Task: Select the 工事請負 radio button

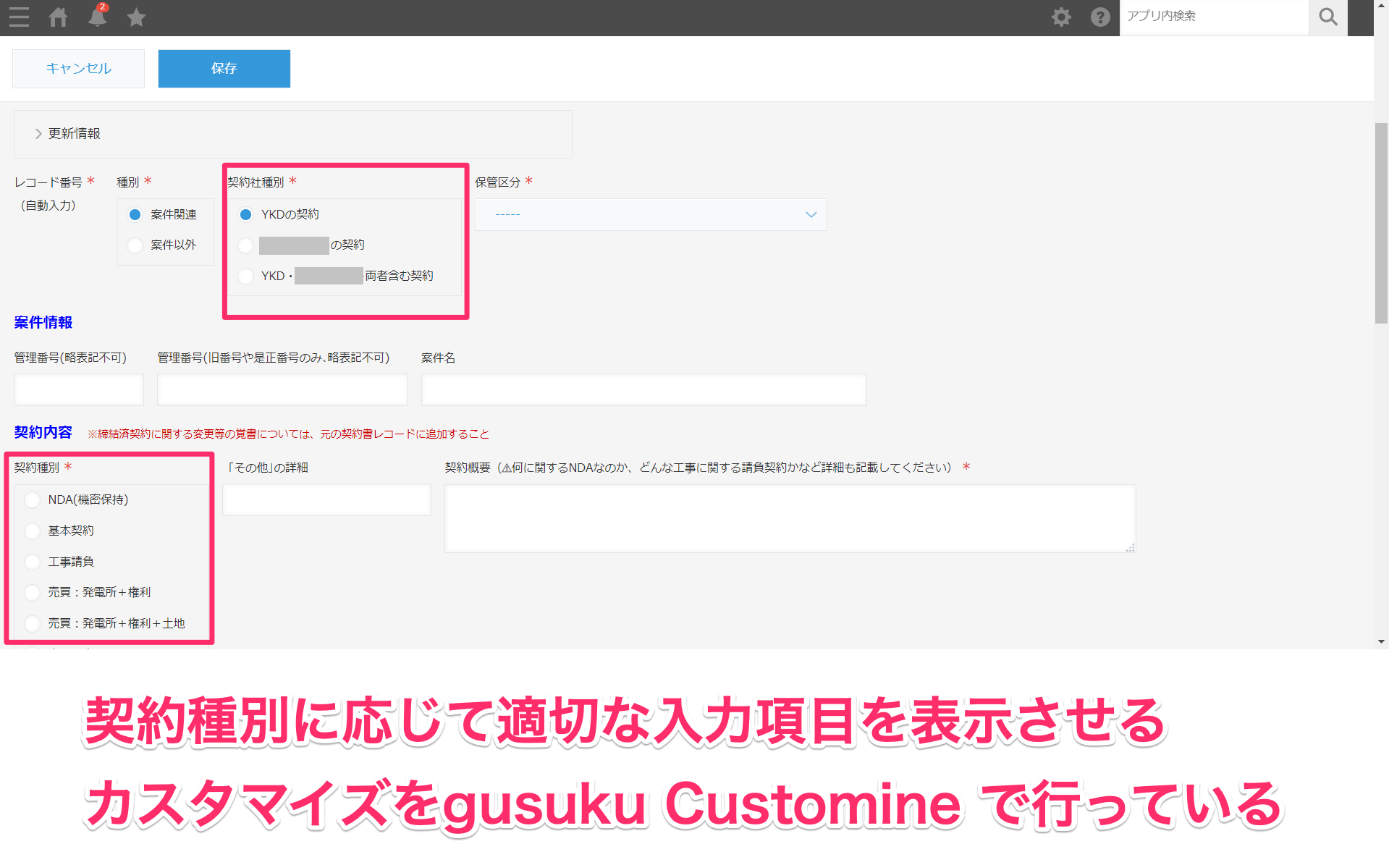Action: [32, 562]
